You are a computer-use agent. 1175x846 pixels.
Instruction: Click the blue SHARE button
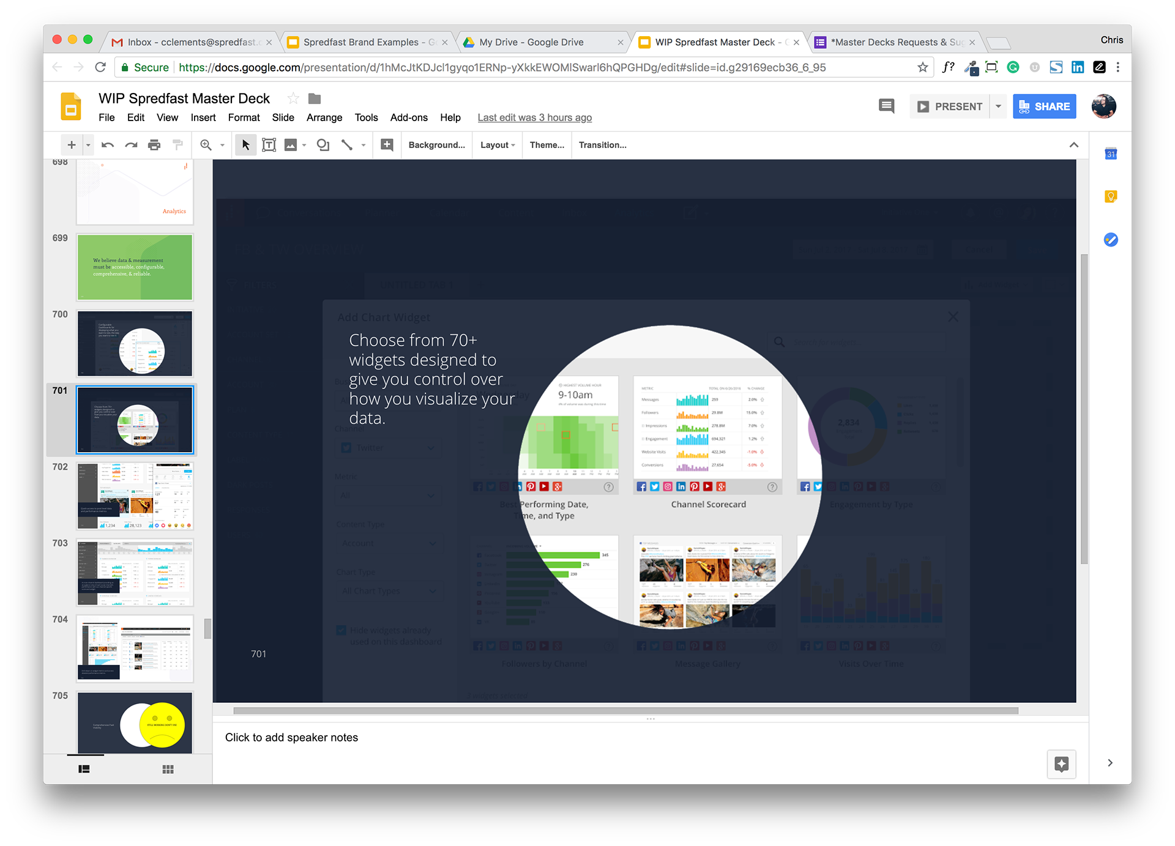1044,106
